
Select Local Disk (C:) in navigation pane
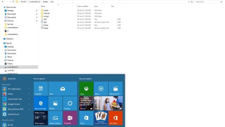point(13,67)
